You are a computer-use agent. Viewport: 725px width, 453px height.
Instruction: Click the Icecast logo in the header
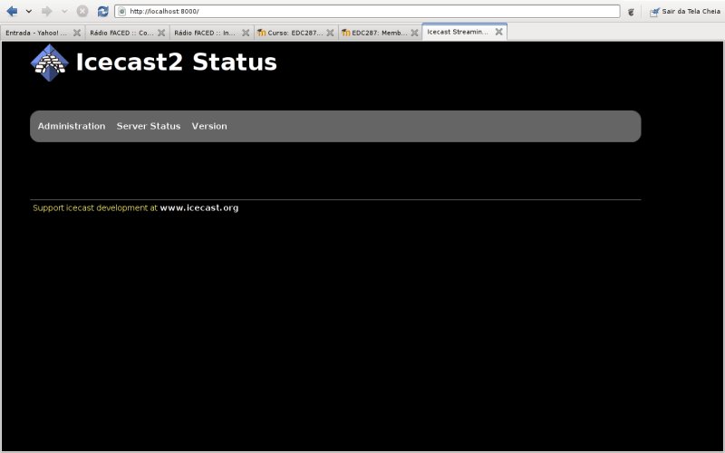click(50, 63)
